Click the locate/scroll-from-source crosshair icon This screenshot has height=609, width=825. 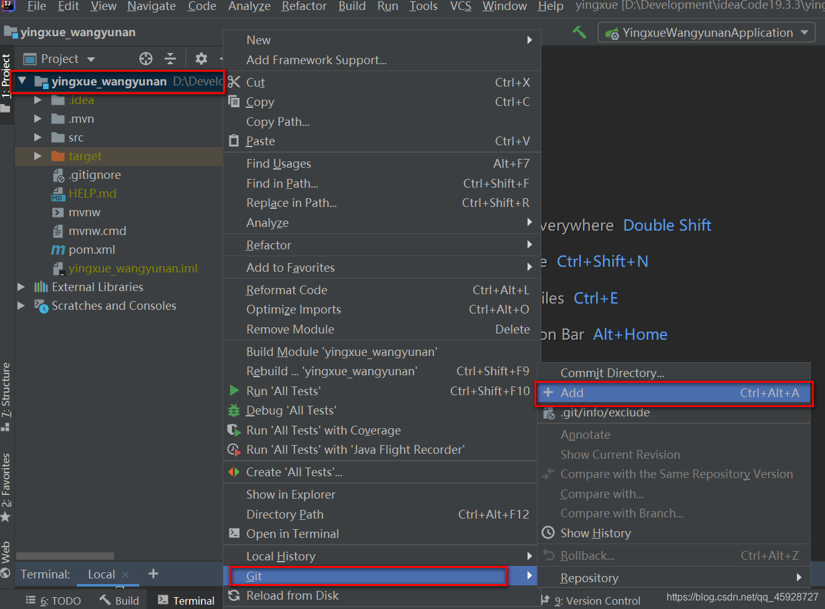(146, 59)
